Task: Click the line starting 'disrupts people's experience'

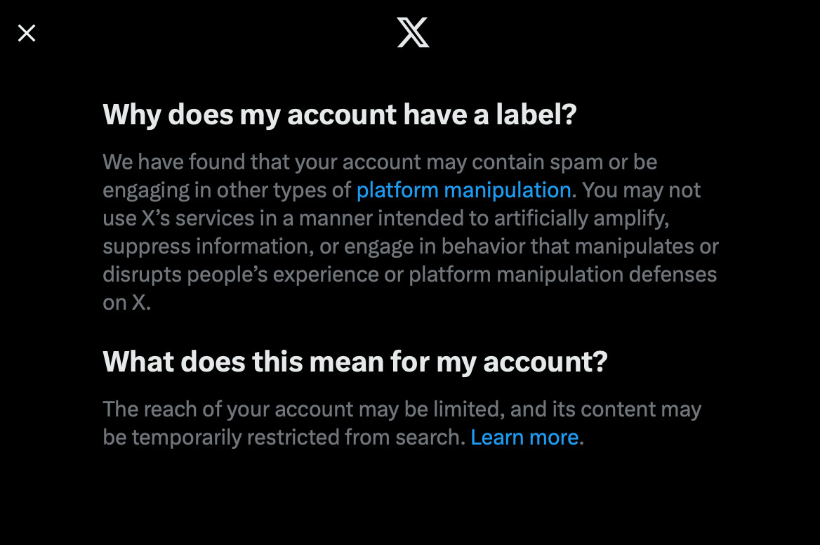Action: (410, 275)
